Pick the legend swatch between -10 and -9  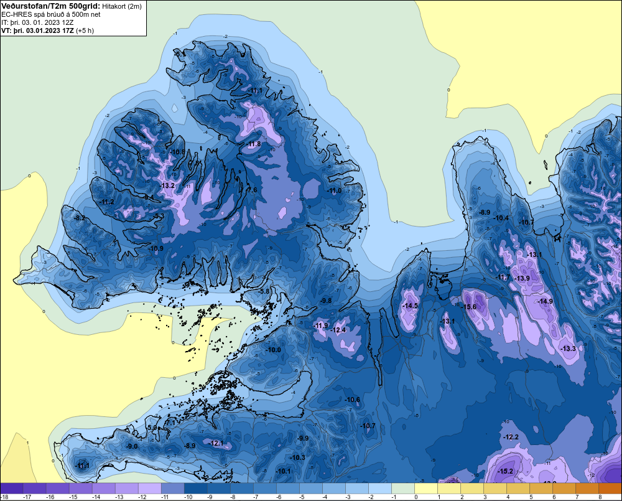click(196, 489)
